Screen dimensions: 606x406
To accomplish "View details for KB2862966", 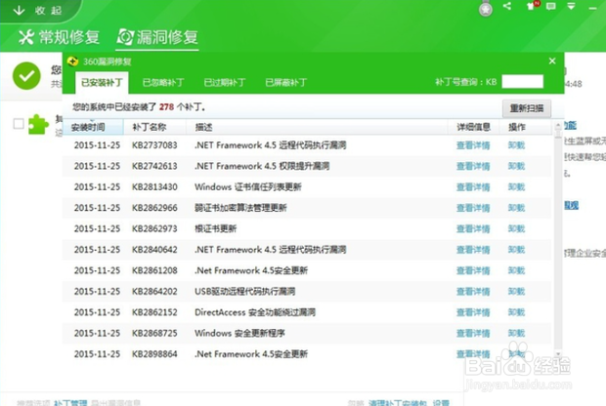I will (x=473, y=208).
